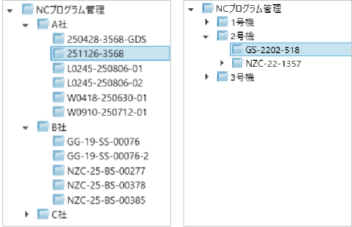This screenshot has height=227, width=352.
Task: Select the 250428-3568-GDS label
Action: click(x=107, y=39)
